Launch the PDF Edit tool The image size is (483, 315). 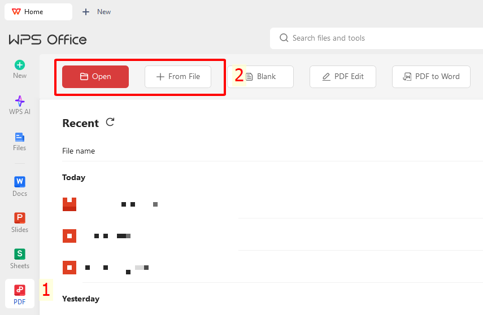(x=343, y=77)
